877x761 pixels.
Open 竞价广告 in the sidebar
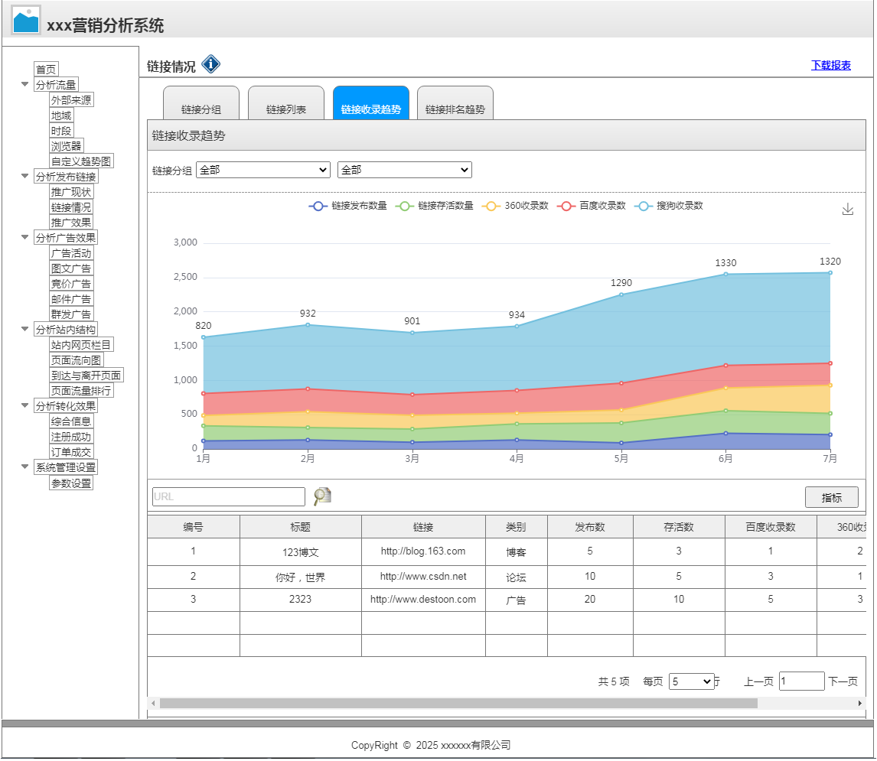click(x=71, y=284)
